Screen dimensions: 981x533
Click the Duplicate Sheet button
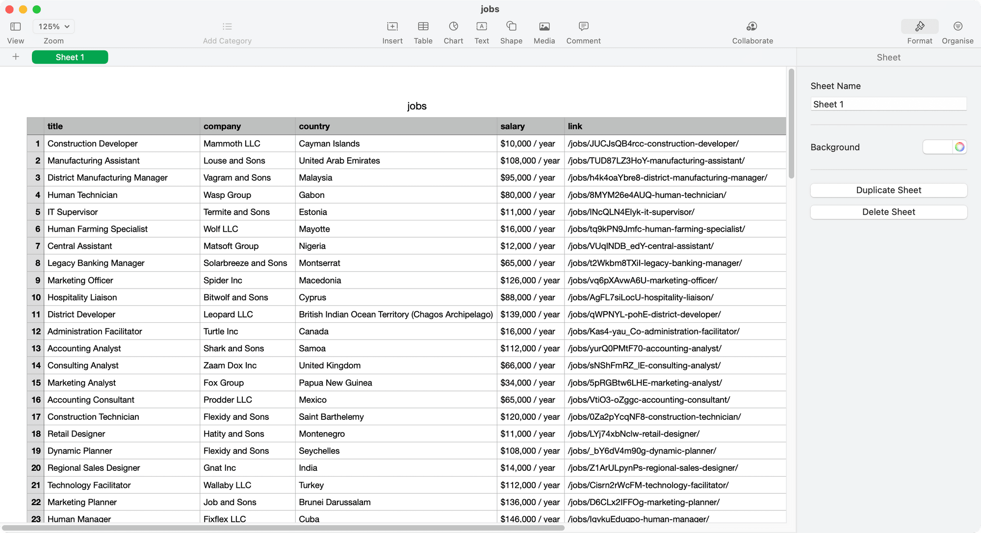point(888,190)
